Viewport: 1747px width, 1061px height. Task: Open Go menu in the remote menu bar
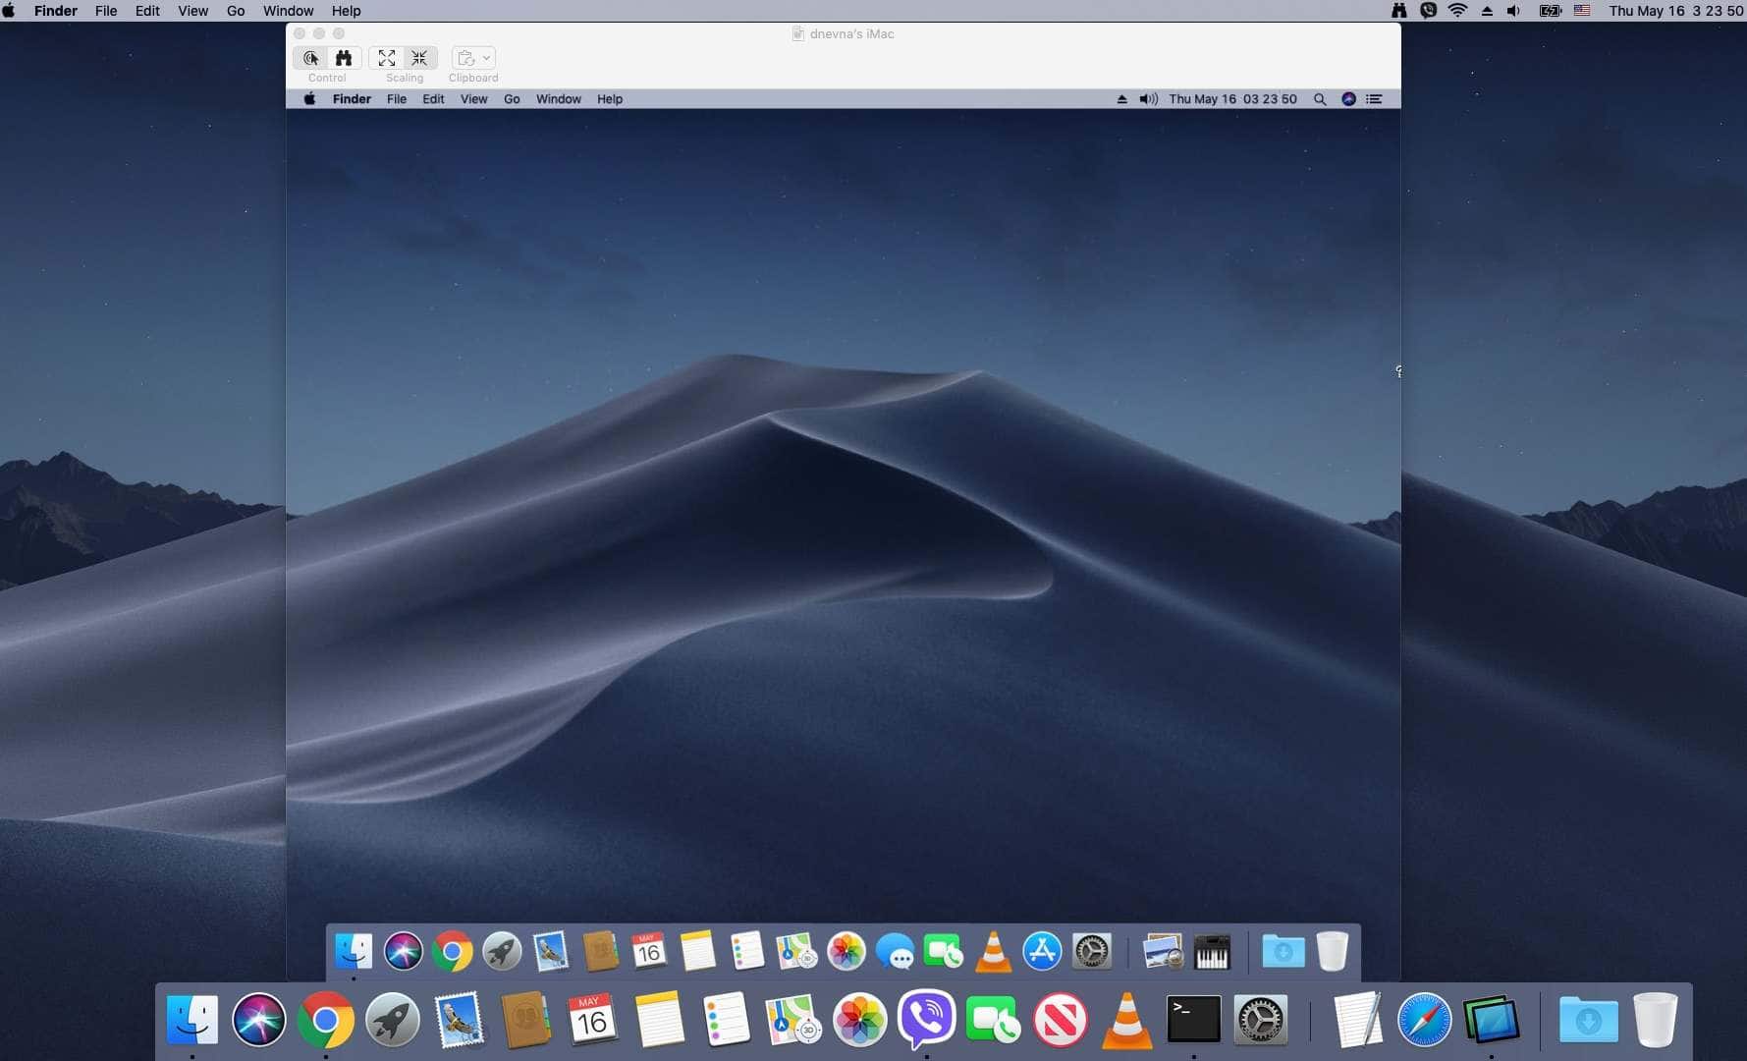(x=512, y=99)
